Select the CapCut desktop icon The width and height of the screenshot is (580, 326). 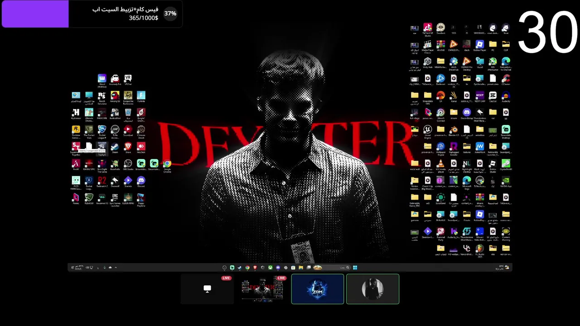tap(493, 97)
